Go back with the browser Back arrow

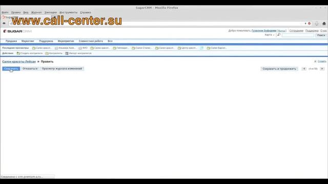[x=4, y=24]
